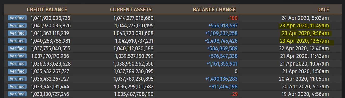345x98 pixels.
Task: Sort the table by Date header
Action: (323, 10)
